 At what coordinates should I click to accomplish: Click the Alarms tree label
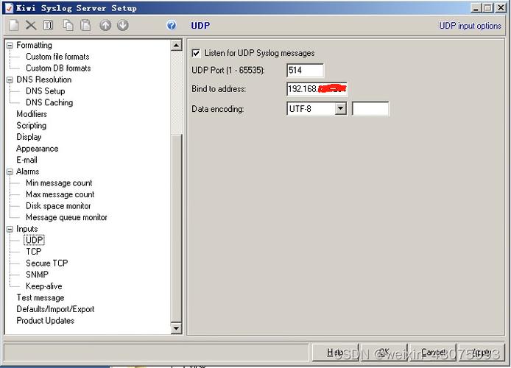[28, 171]
